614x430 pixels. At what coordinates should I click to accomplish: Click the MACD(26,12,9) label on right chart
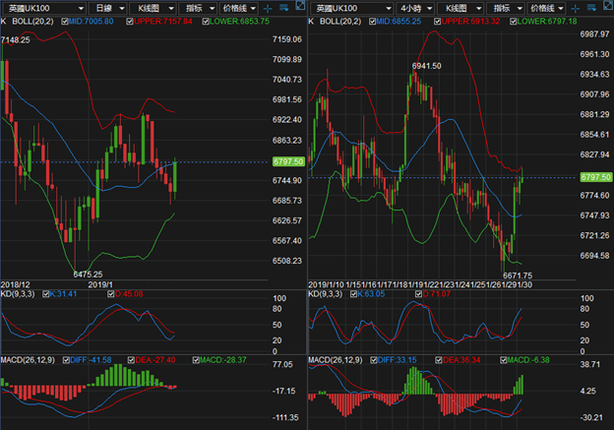[336, 361]
